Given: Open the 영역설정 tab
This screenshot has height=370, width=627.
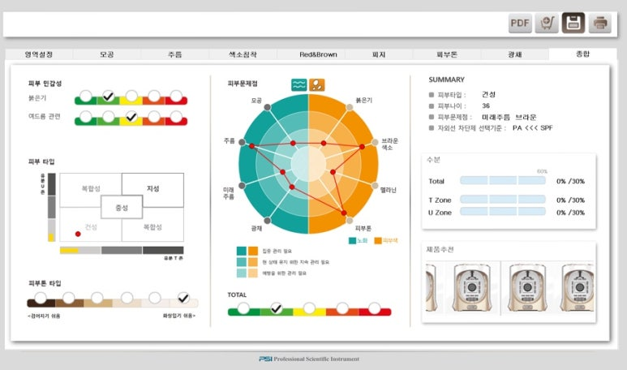Looking at the screenshot, I should (x=39, y=54).
